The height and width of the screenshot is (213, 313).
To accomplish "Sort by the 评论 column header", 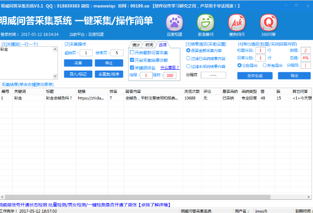I will tap(211, 91).
